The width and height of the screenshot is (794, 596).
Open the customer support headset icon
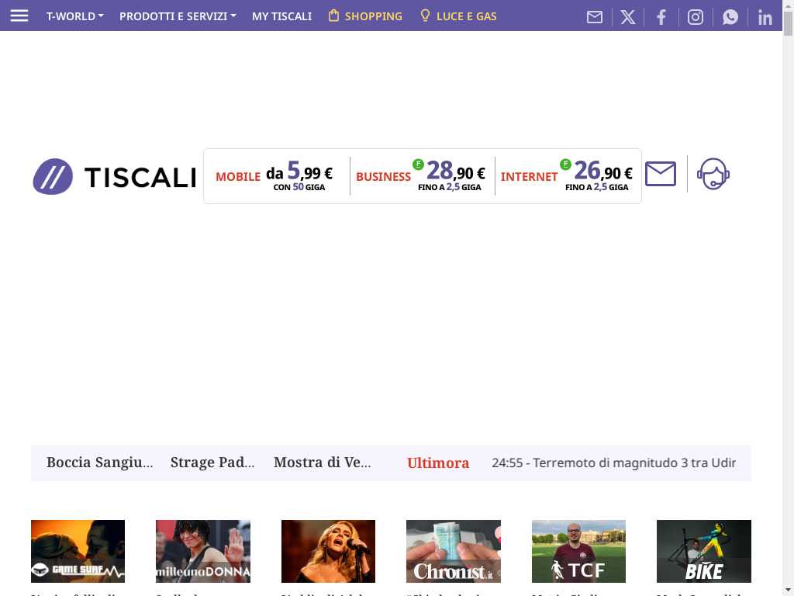pyautogui.click(x=713, y=174)
